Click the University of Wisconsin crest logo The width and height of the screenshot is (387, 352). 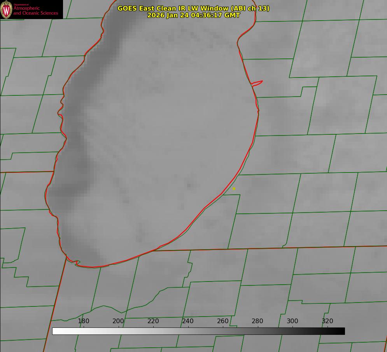[6, 9]
